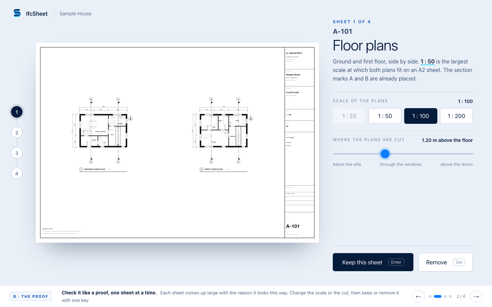The image size is (492, 307).
Task: Click the underlined 1 : 50 link
Action: point(427,62)
